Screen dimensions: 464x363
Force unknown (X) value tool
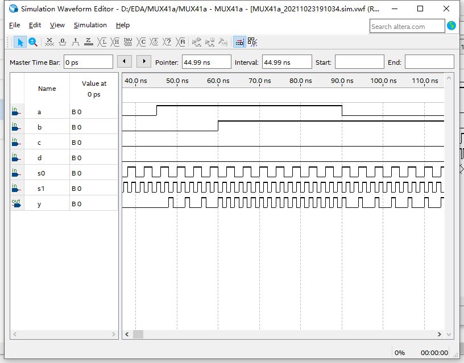tap(49, 42)
